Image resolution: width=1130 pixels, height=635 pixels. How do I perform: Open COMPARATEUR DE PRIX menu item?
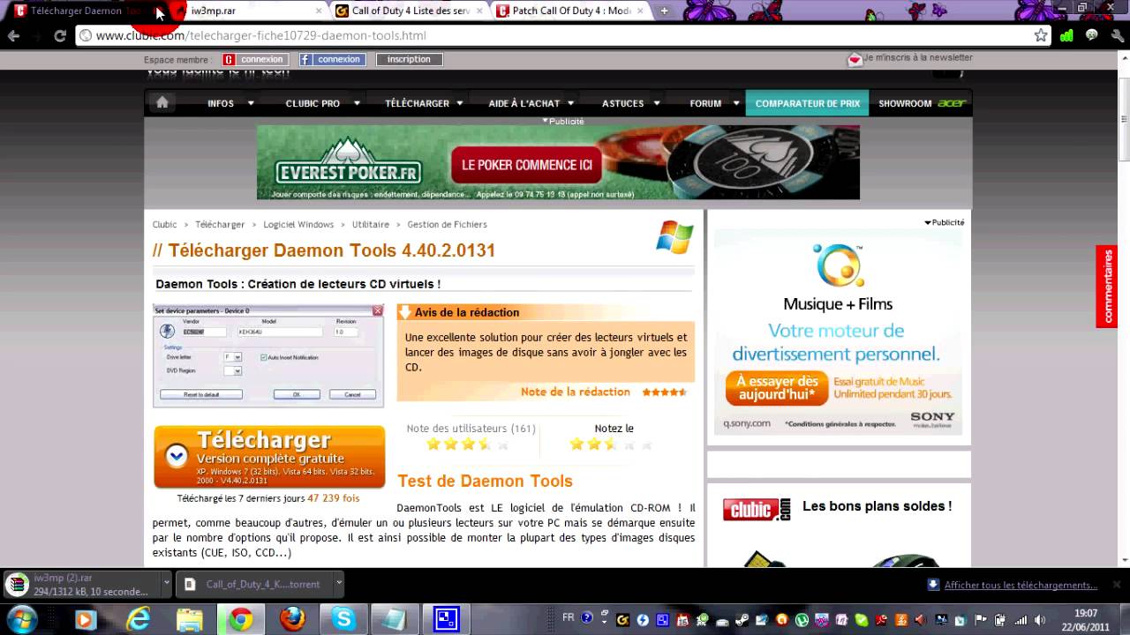[x=807, y=103]
